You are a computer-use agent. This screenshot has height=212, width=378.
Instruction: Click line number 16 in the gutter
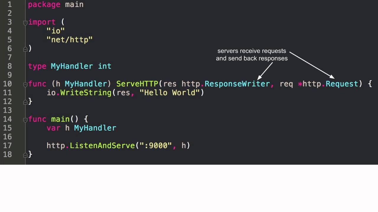[7, 137]
